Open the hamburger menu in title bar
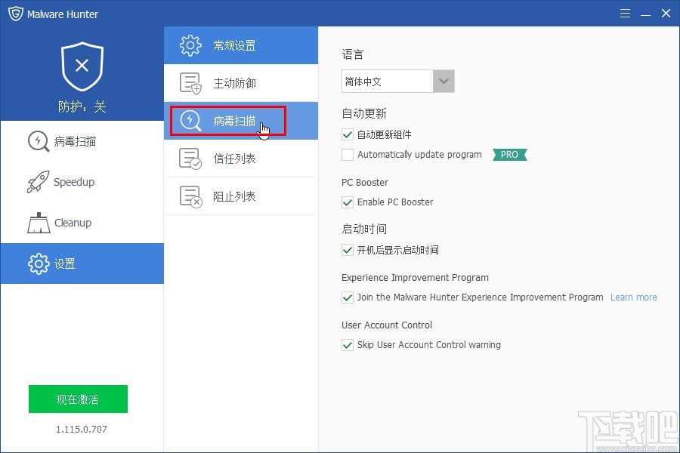This screenshot has width=680, height=453. pos(625,13)
